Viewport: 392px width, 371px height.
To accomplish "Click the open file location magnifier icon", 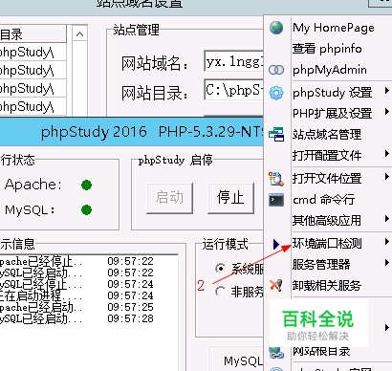I will tap(276, 179).
